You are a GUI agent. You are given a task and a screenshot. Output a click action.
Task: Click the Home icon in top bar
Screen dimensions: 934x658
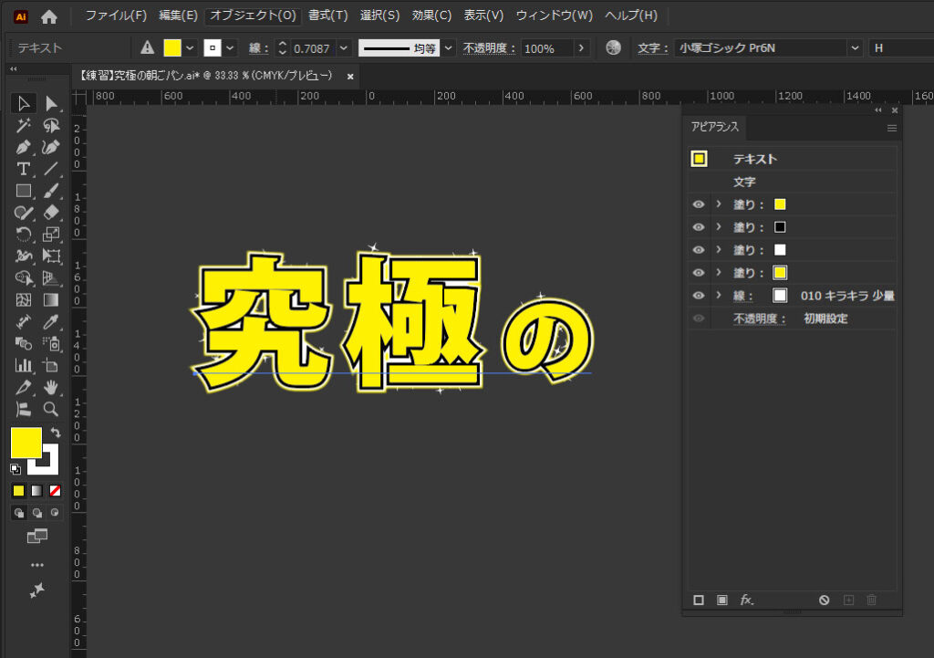(x=49, y=16)
